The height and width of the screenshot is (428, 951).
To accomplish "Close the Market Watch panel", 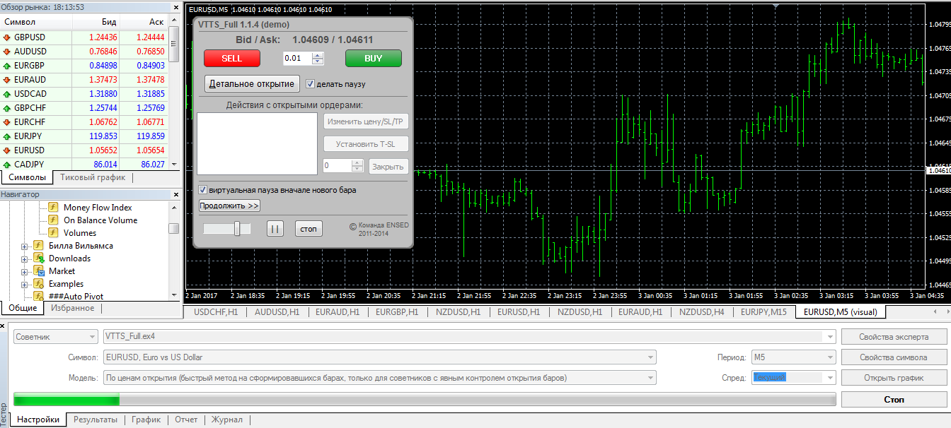I will coord(175,7).
